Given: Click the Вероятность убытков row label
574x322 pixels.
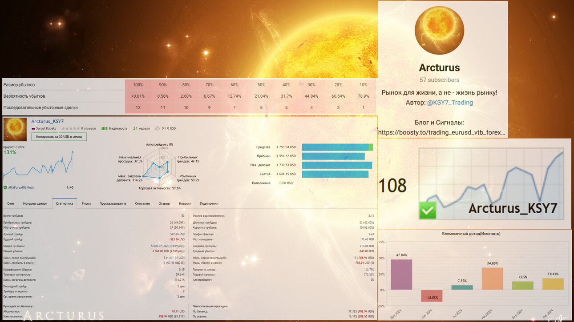Looking at the screenshot, I should 24,96.
